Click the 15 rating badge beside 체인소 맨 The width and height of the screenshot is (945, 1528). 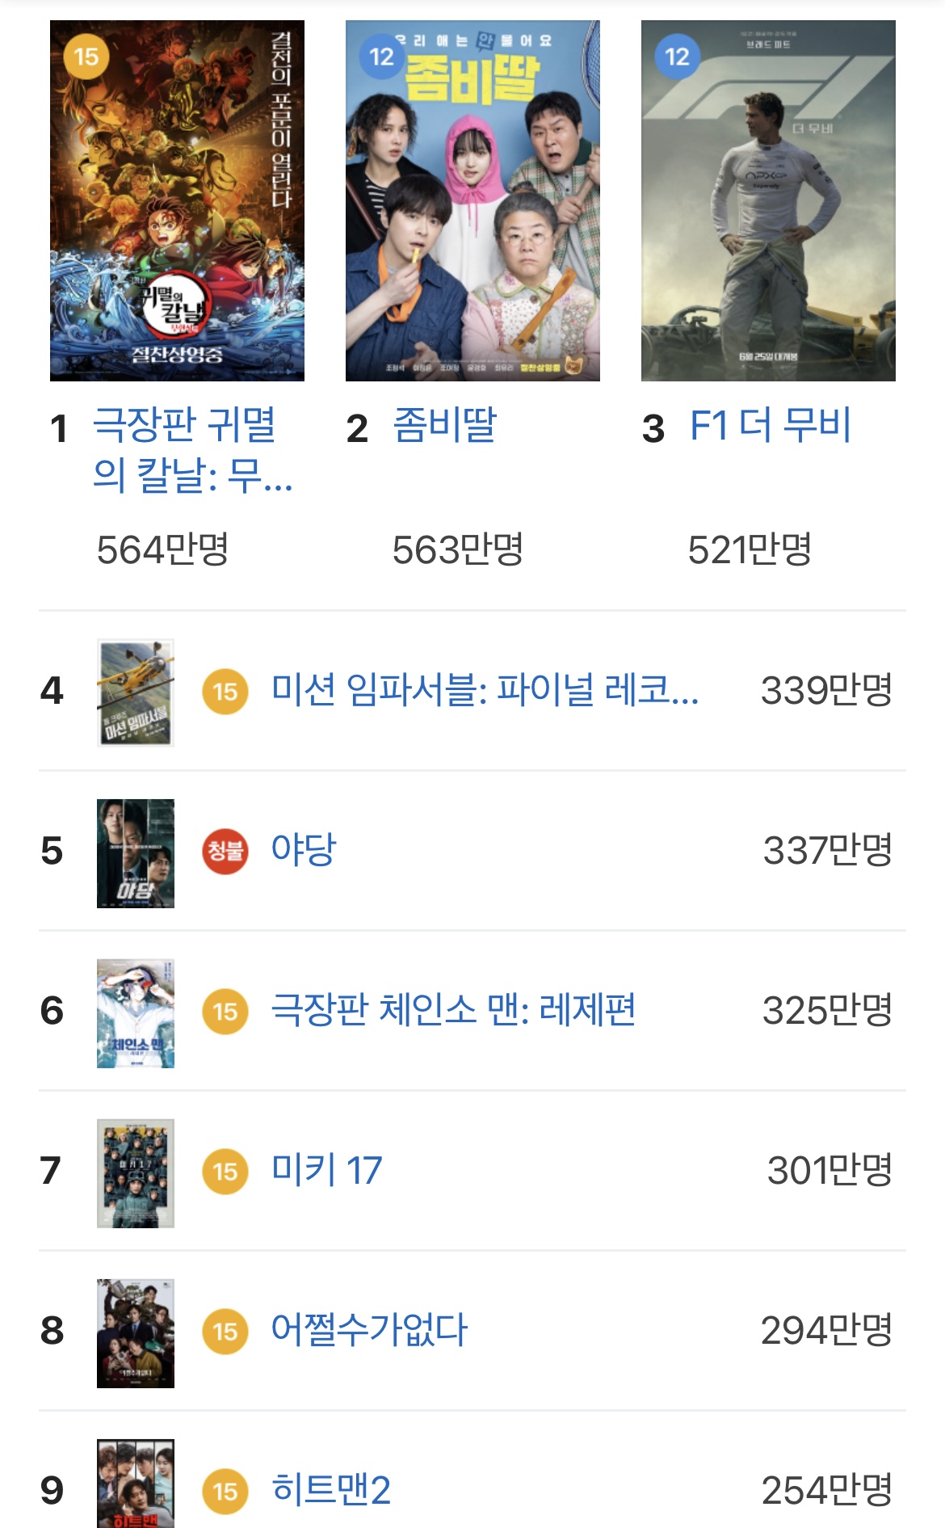point(225,1011)
